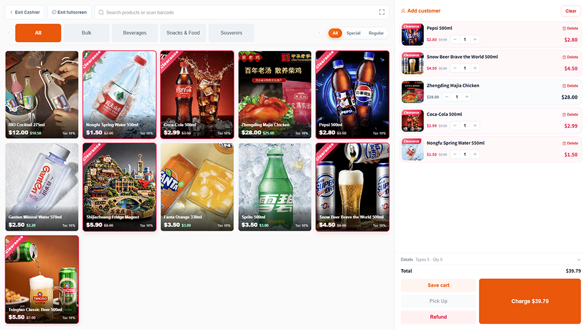This screenshot has width=587, height=330.
Task: Click 'Types 5 · Qty 5' details text
Action: click(429, 260)
